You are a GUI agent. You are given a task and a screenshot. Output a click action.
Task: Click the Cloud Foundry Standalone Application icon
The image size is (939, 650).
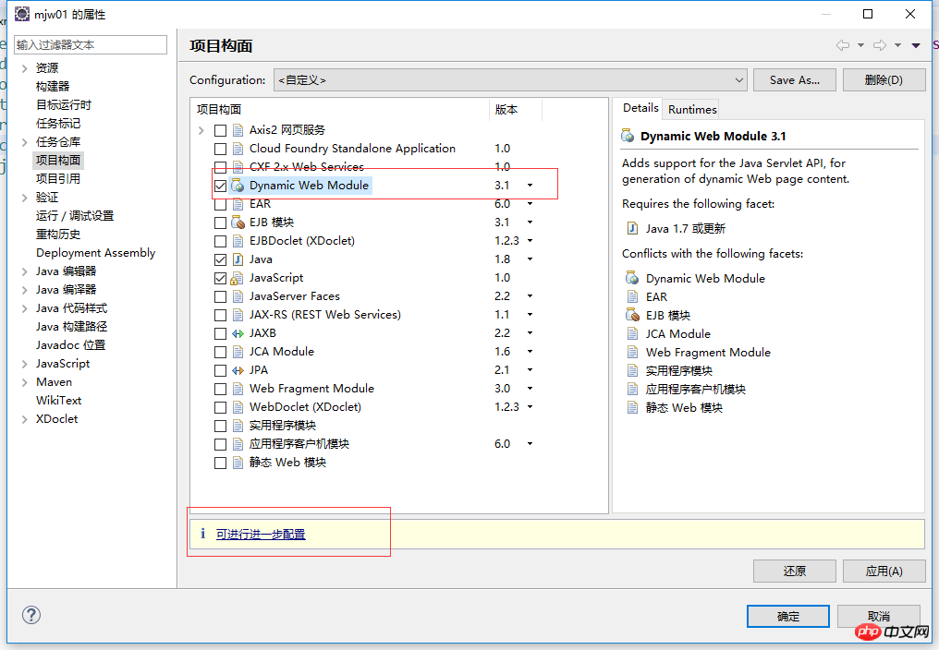tap(238, 149)
